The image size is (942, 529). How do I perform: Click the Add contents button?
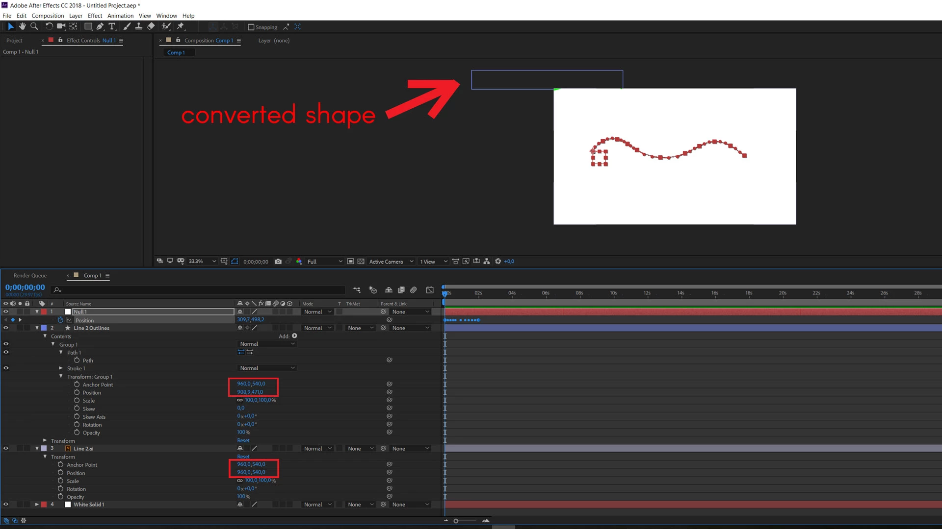point(294,336)
